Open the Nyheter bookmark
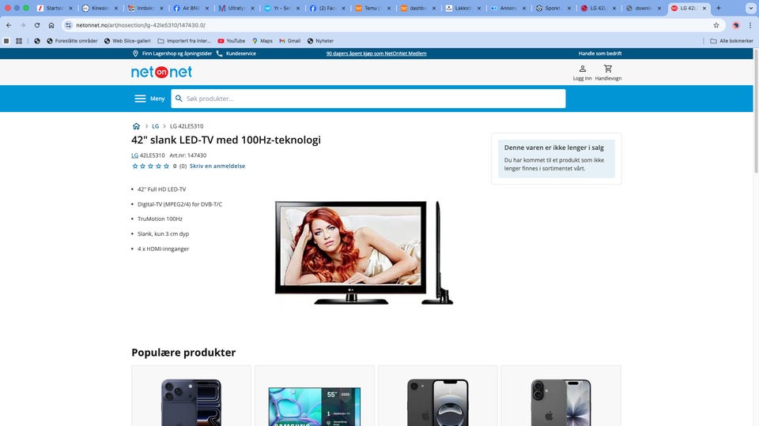The height and width of the screenshot is (426, 759). click(x=320, y=41)
